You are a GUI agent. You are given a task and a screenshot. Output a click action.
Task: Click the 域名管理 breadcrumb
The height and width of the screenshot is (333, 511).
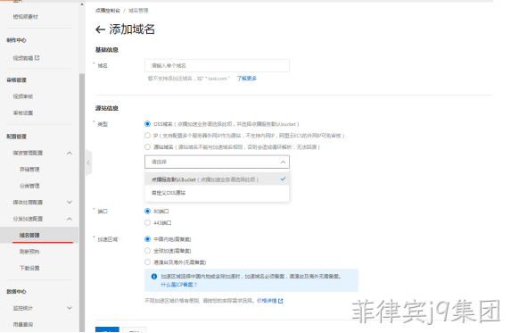click(138, 11)
